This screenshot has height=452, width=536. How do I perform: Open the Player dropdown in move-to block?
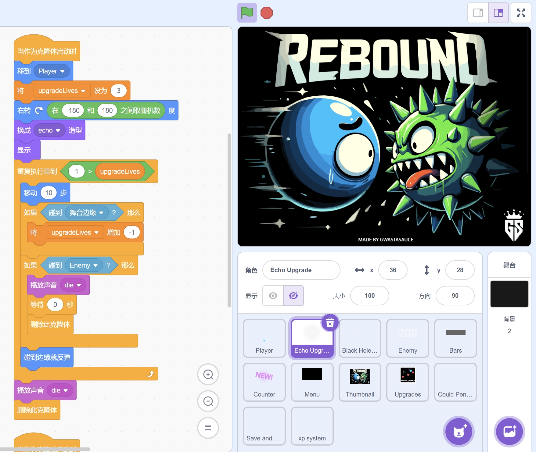pyautogui.click(x=52, y=71)
